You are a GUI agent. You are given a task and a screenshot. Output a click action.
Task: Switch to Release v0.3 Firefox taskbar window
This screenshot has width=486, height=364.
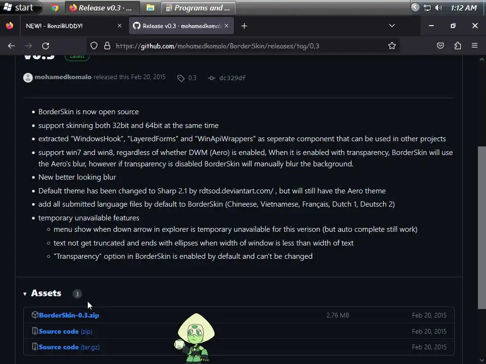103,8
